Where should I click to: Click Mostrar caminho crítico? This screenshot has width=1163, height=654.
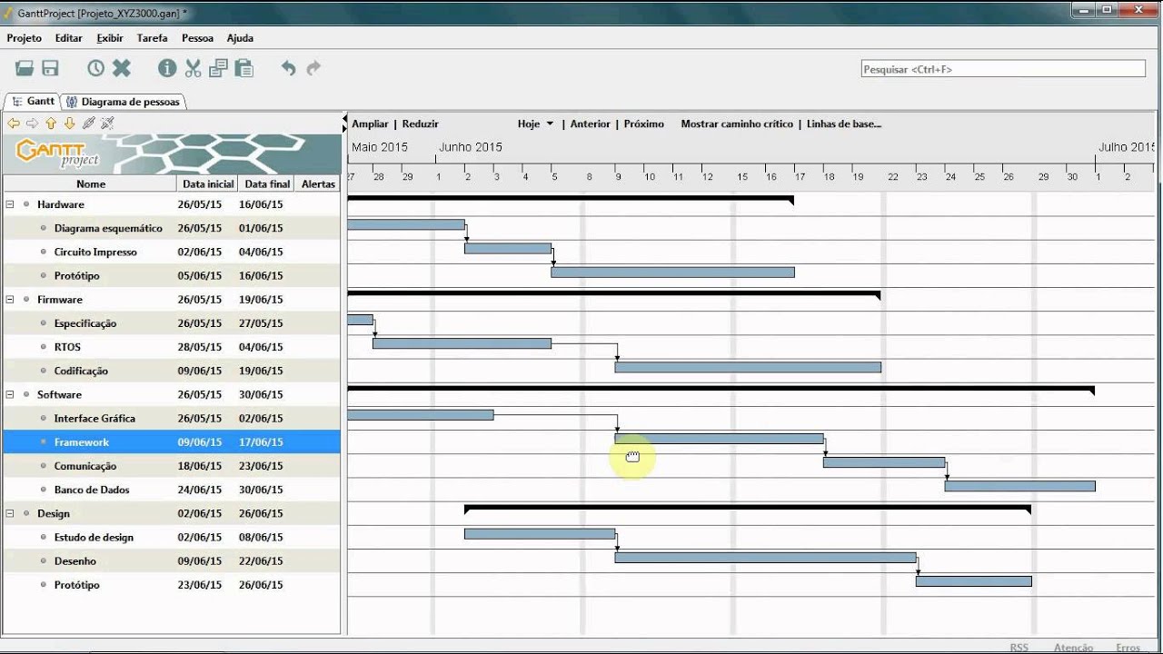[737, 124]
